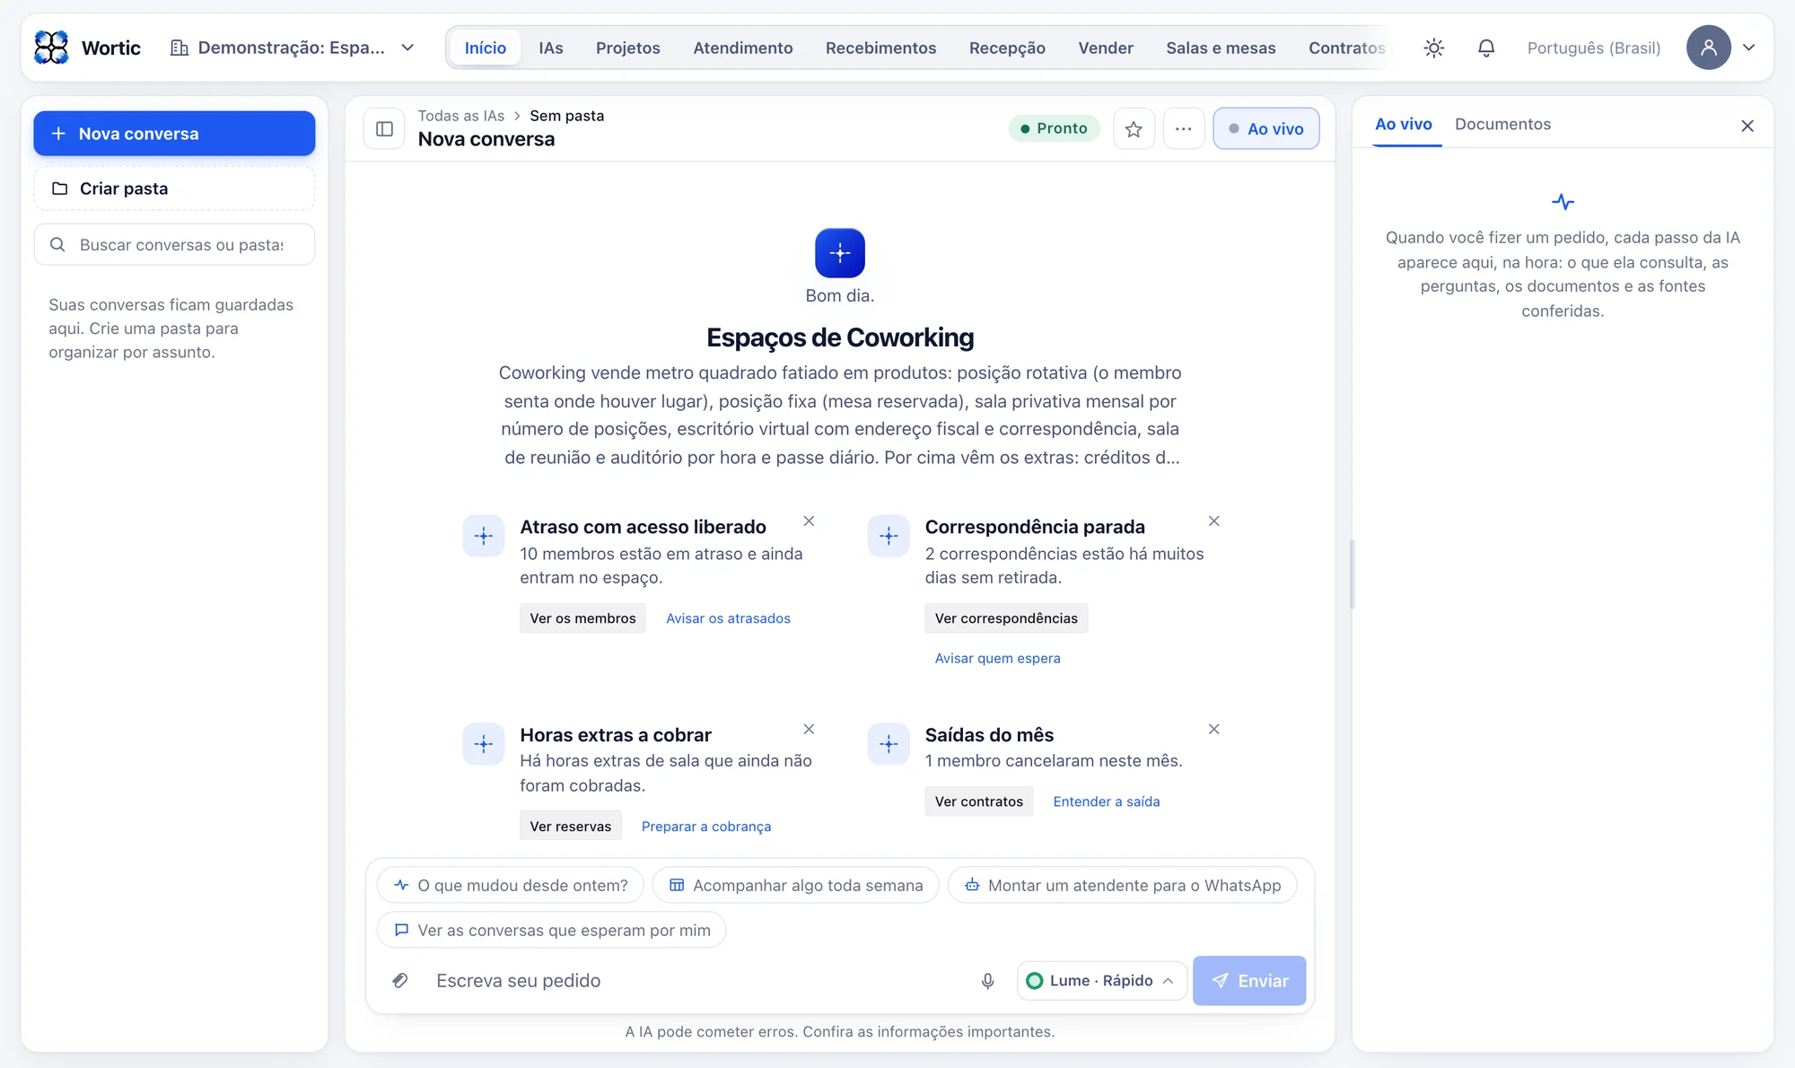This screenshot has width=1795, height=1068.
Task: Click the Wortic logo icon
Action: click(51, 48)
